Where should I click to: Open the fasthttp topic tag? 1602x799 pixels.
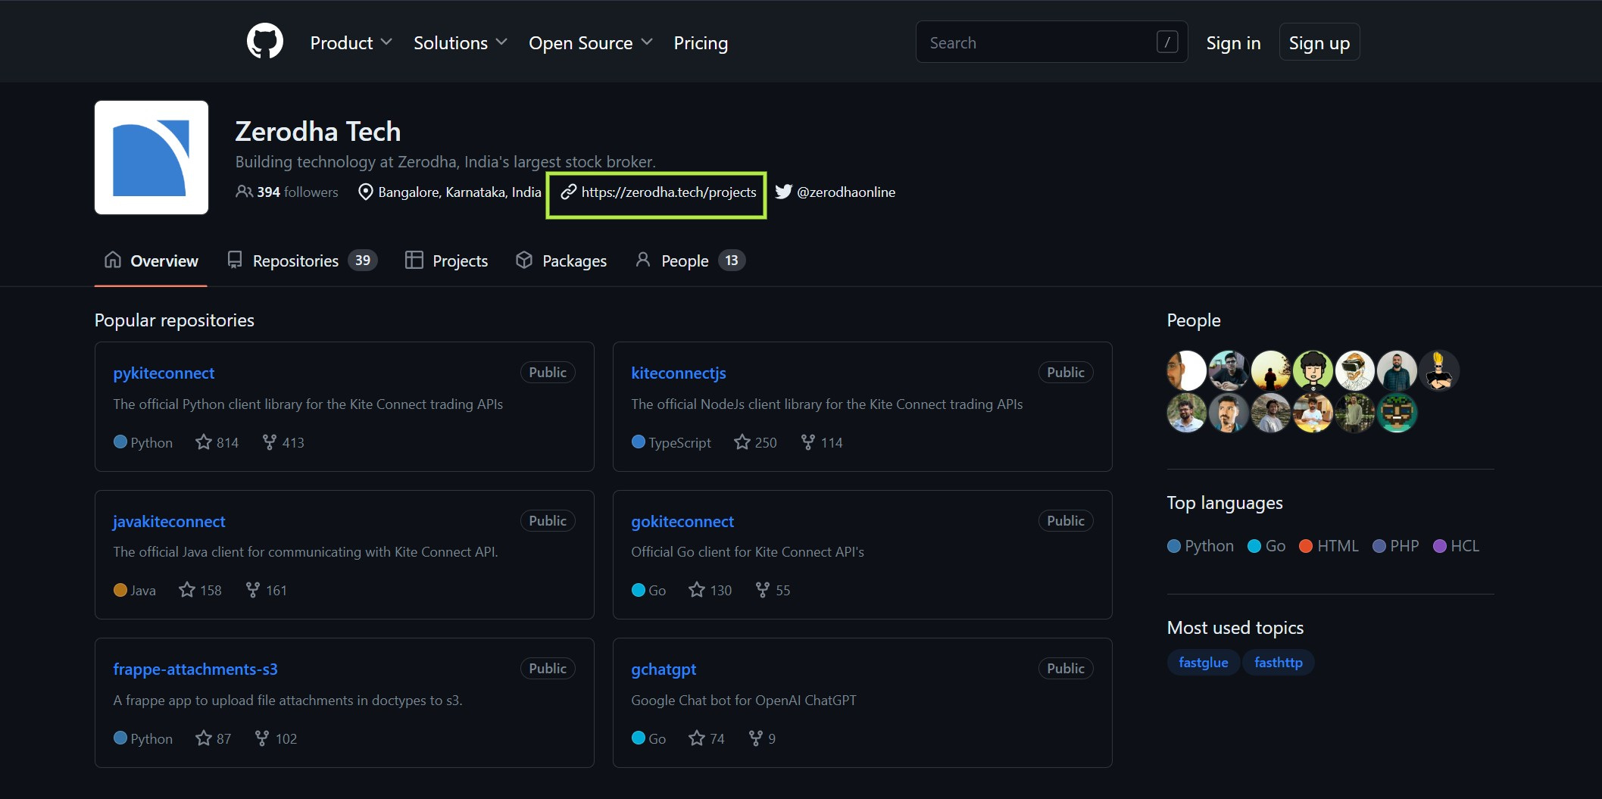1278,662
